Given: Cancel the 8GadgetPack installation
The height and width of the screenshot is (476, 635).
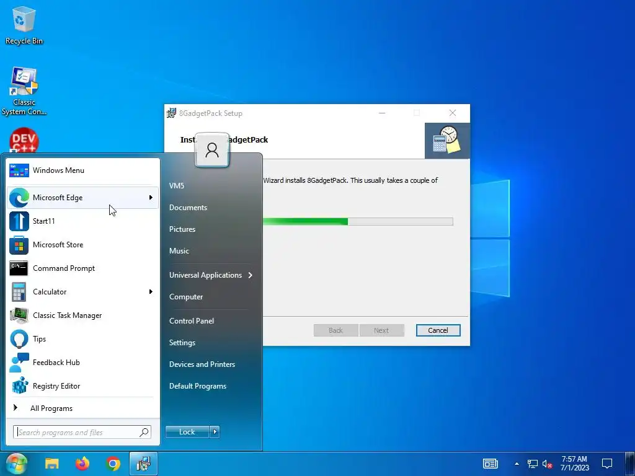Looking at the screenshot, I should click(x=438, y=330).
